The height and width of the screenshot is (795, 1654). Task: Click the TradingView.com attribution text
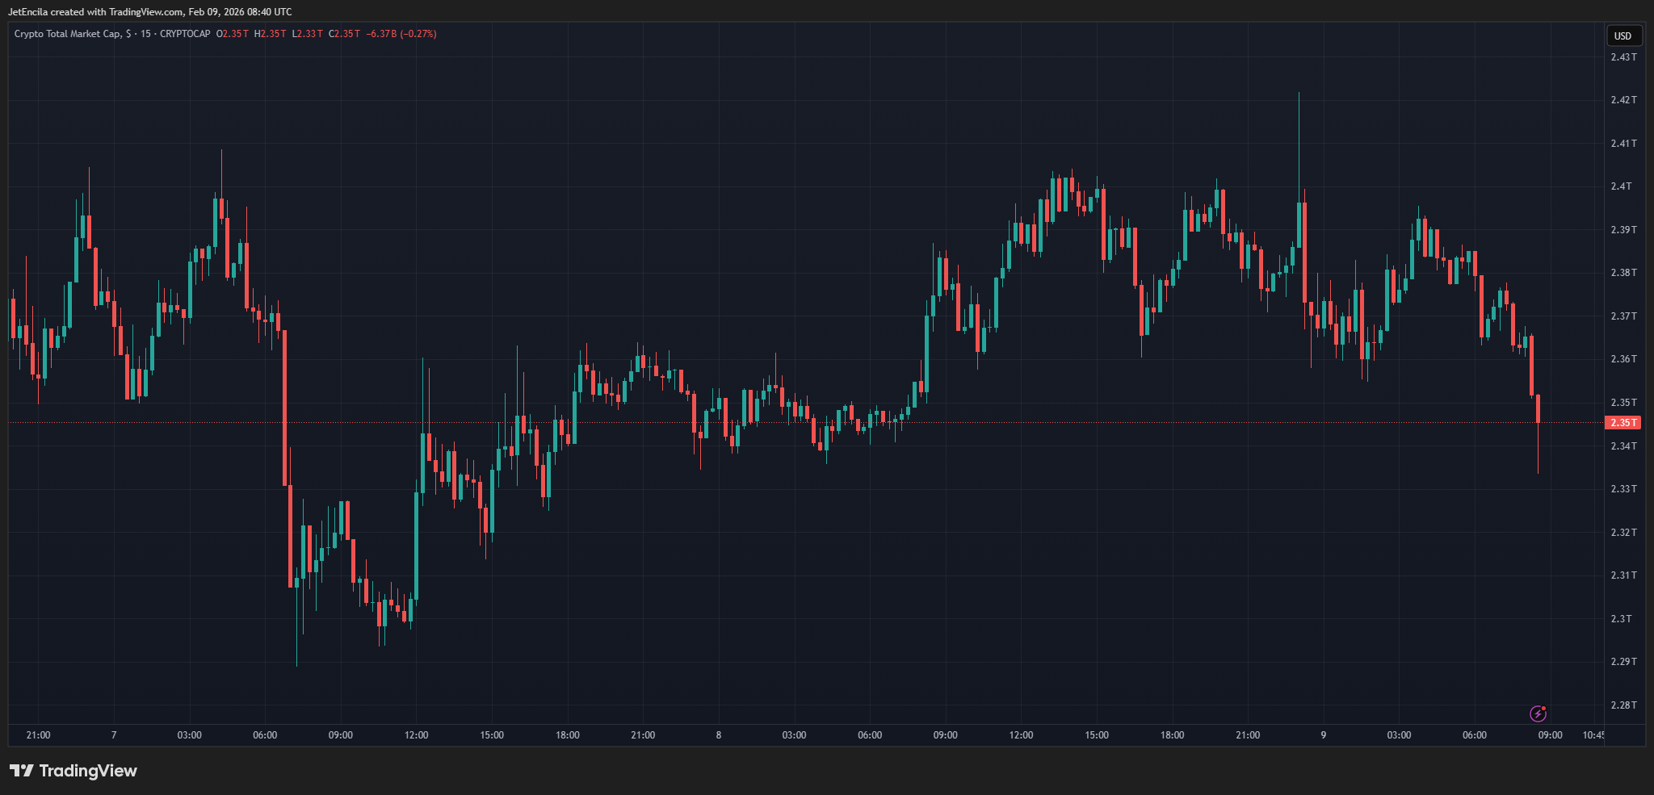(146, 12)
